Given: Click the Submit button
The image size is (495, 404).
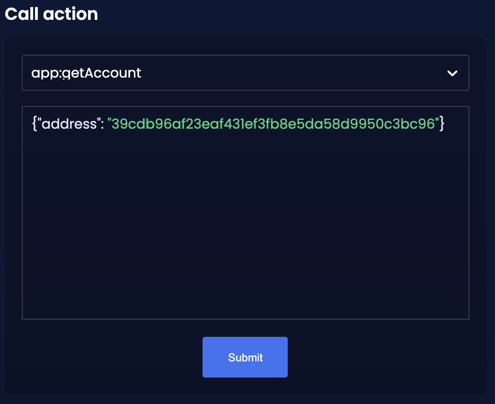Looking at the screenshot, I should 245,357.
